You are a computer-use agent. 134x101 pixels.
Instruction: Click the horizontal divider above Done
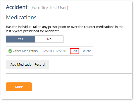[x=69, y=73]
